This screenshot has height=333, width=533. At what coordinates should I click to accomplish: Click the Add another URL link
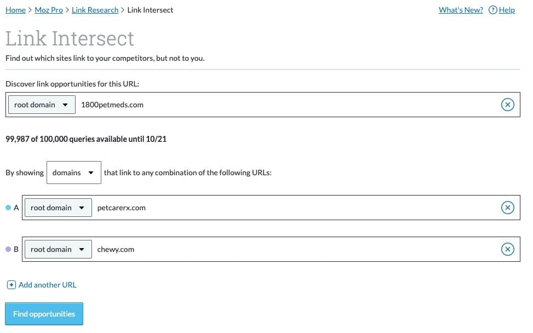click(47, 285)
